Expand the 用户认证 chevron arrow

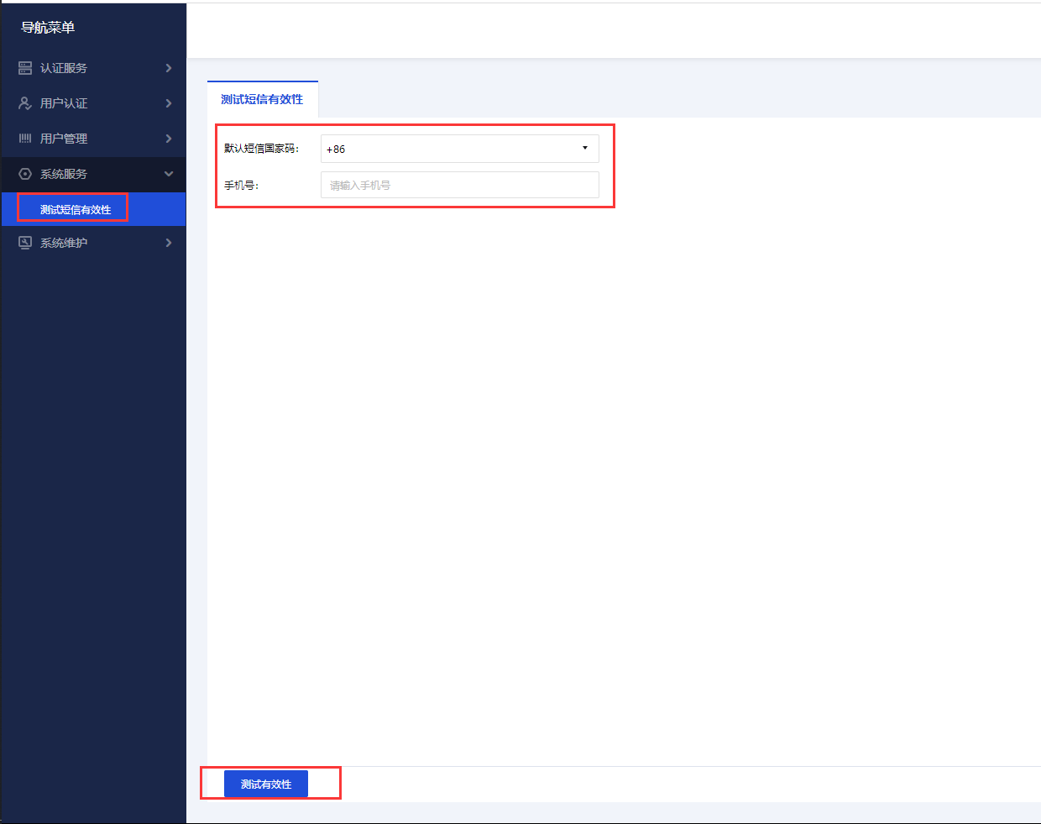pos(169,103)
